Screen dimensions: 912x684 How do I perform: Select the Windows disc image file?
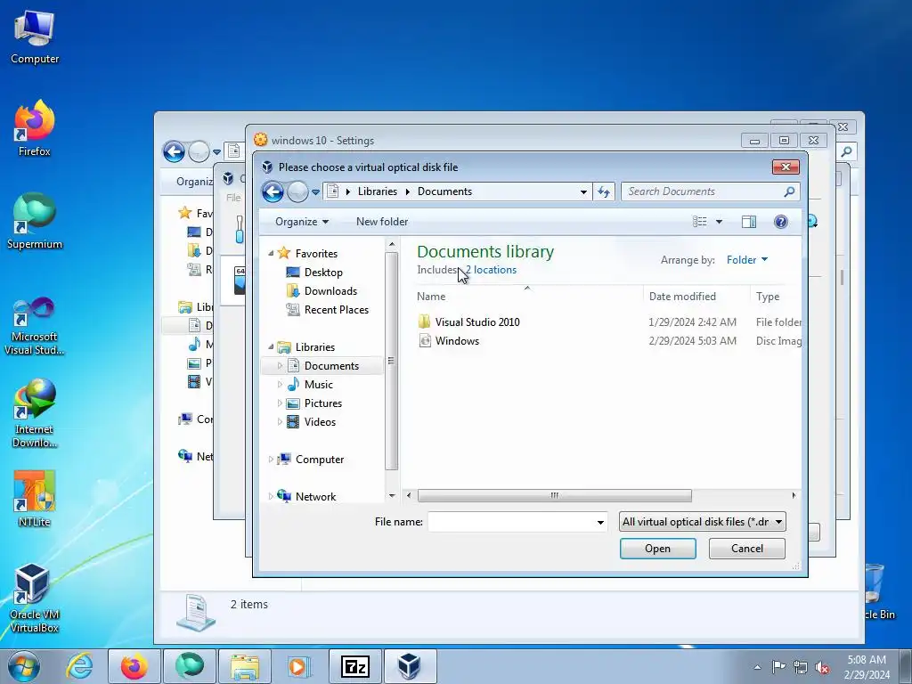pos(457,341)
